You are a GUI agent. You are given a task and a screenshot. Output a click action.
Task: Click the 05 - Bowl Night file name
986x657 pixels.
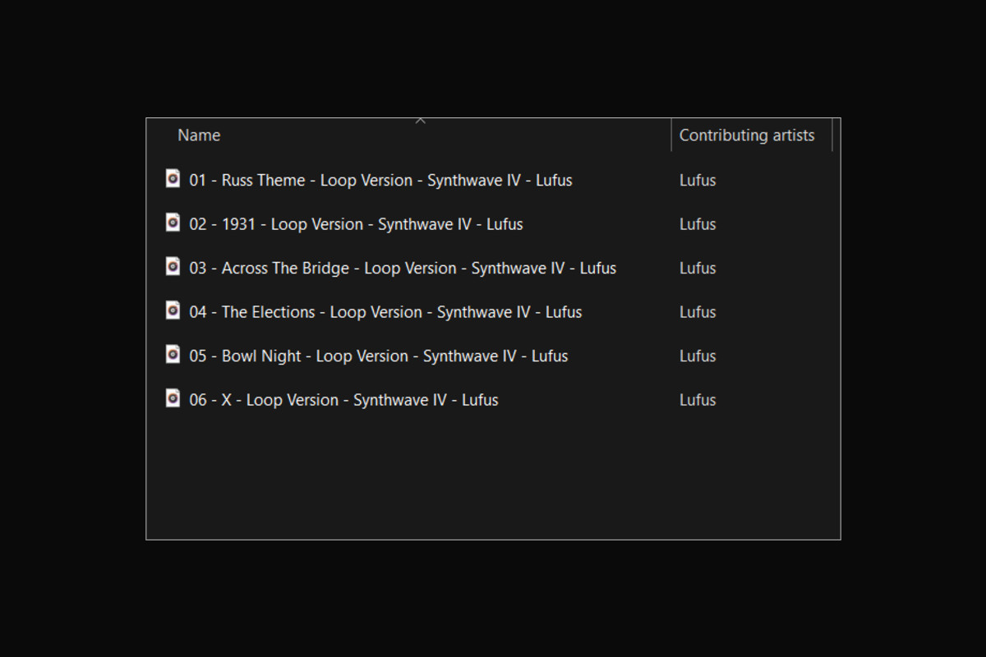click(x=378, y=356)
